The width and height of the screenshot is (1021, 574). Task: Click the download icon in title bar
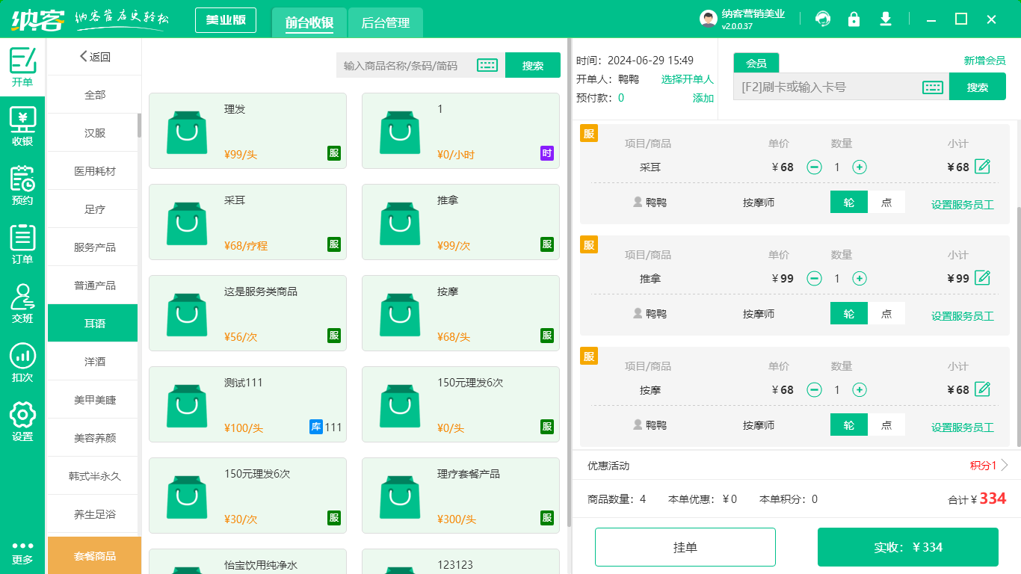[x=886, y=19]
